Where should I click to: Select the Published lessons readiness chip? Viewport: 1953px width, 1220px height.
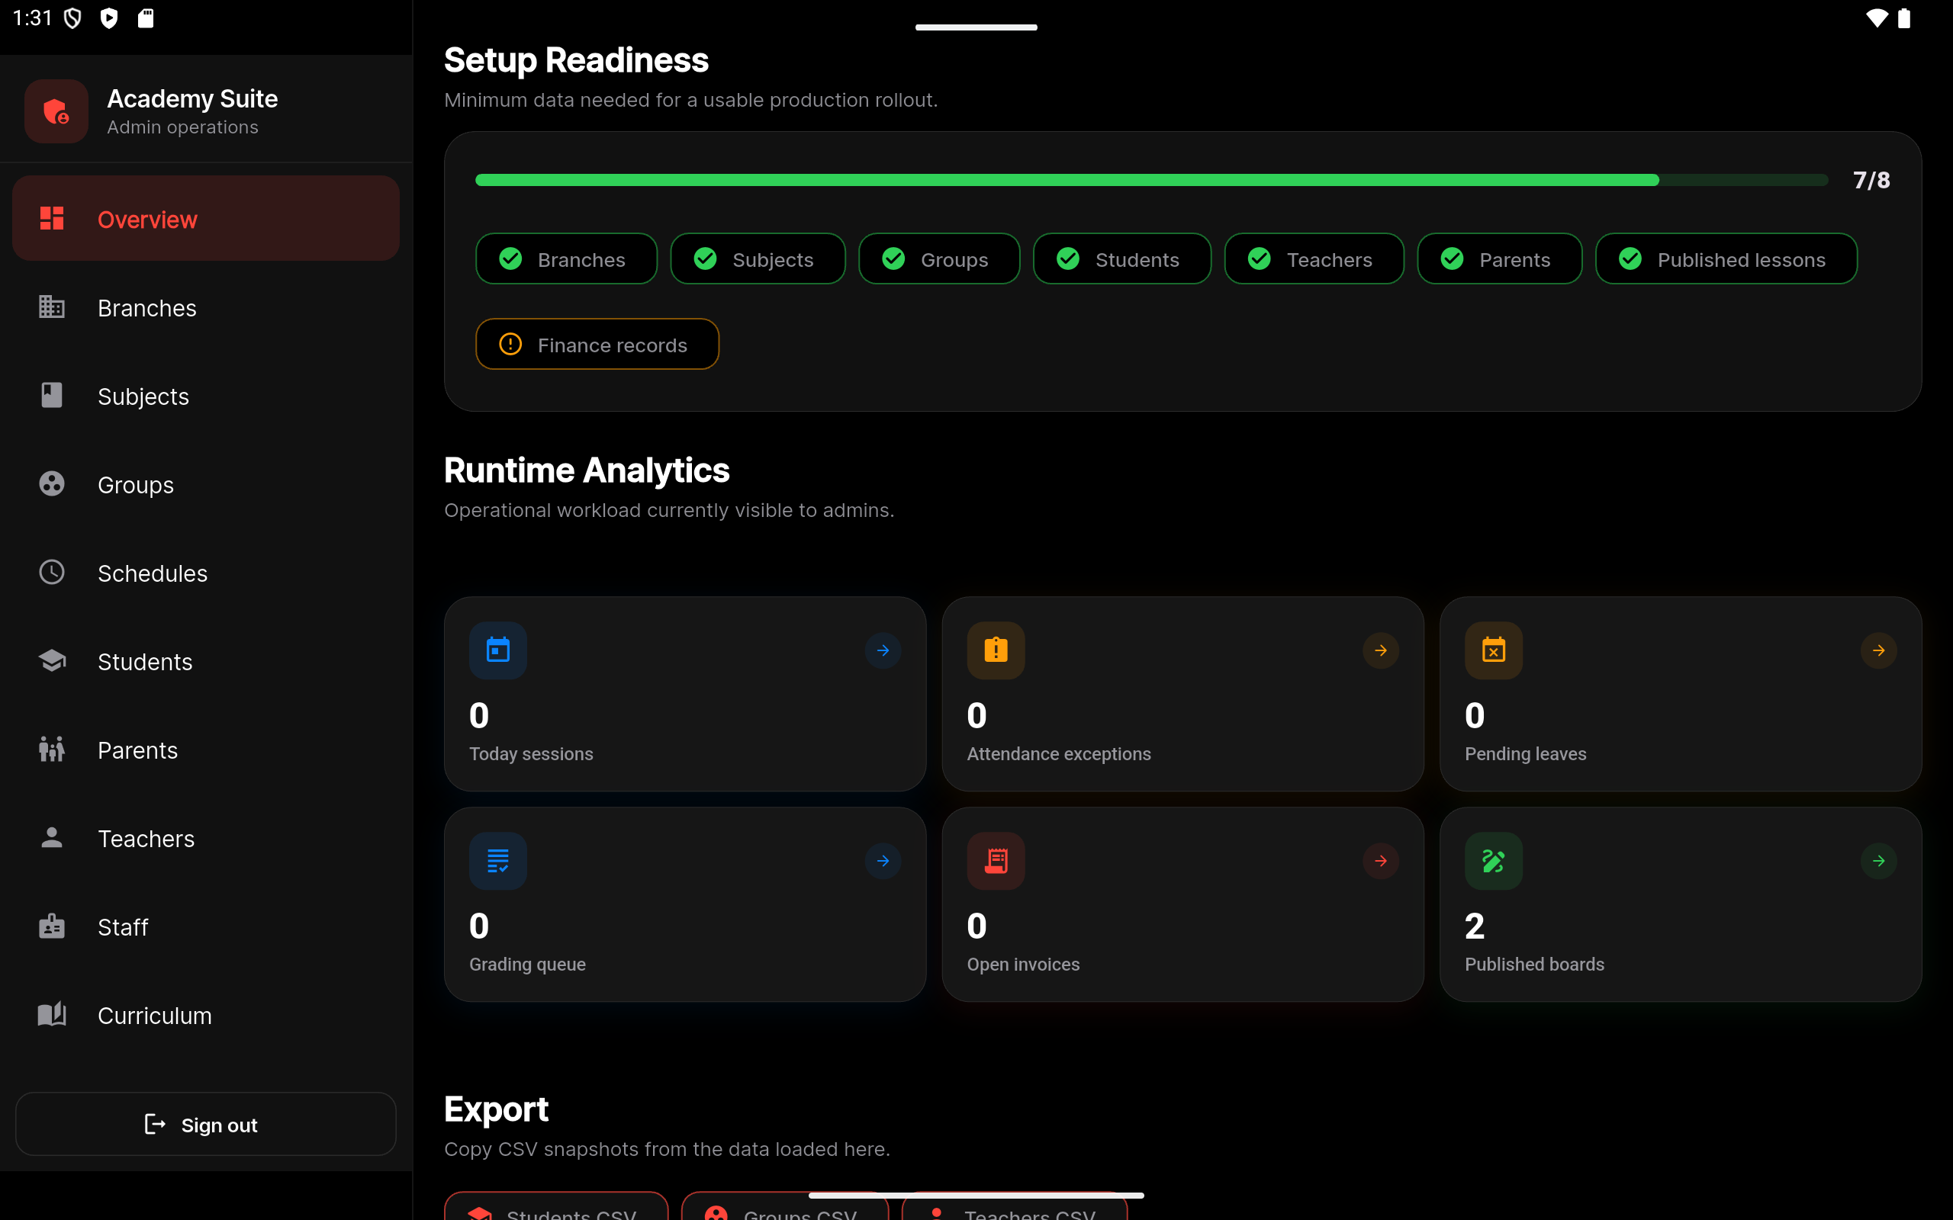pyautogui.click(x=1726, y=259)
